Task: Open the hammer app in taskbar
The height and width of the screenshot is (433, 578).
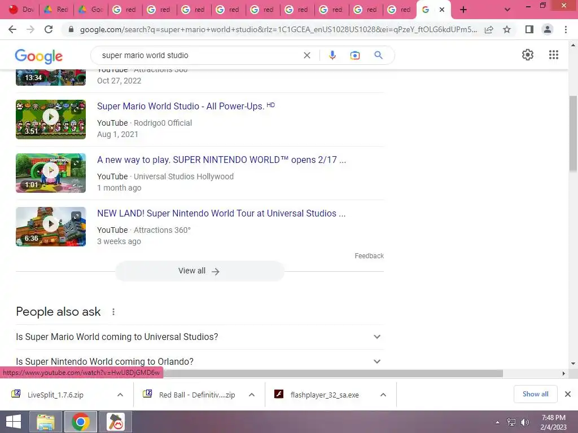Action: 116,422
